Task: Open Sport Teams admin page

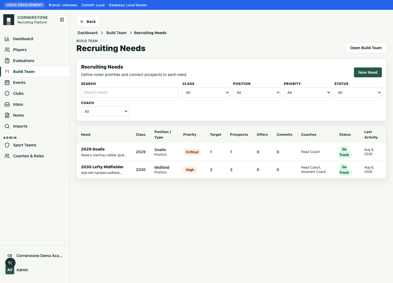Action: pyautogui.click(x=35, y=145)
